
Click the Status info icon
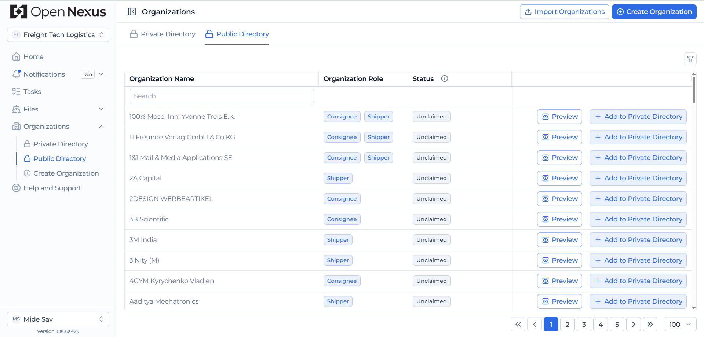click(x=445, y=78)
